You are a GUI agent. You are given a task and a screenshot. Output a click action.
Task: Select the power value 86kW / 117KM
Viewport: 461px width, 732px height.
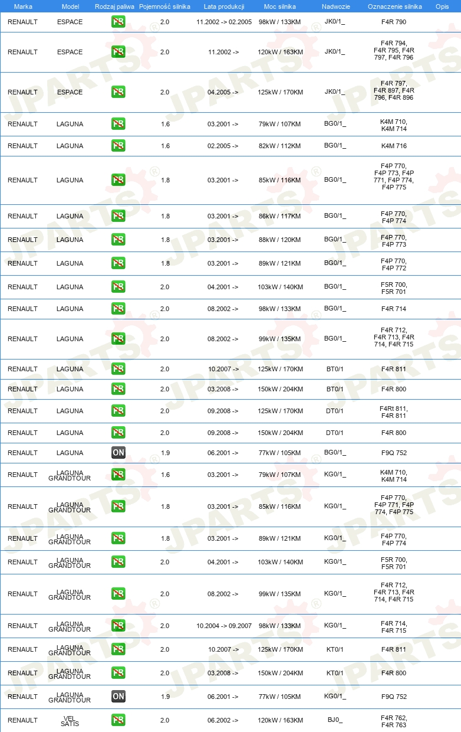(279, 216)
